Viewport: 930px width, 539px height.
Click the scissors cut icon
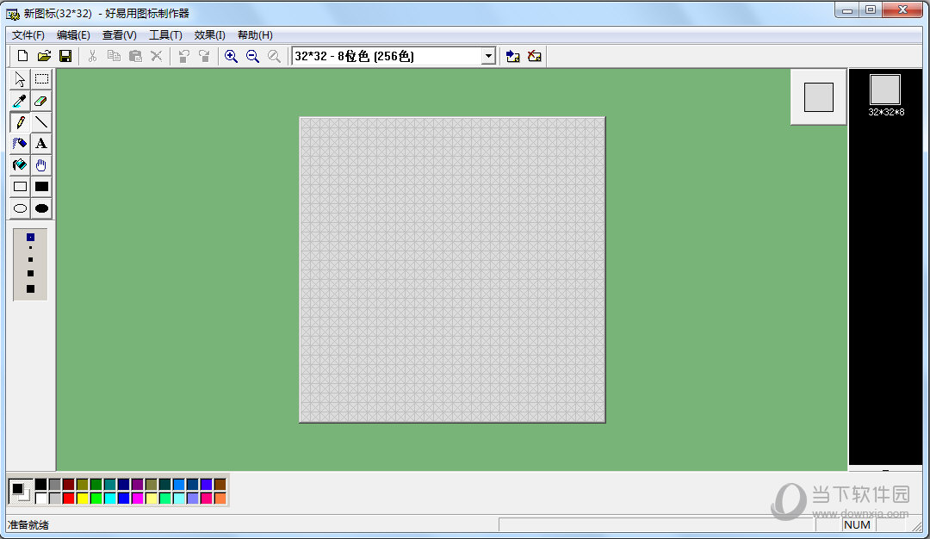(92, 56)
